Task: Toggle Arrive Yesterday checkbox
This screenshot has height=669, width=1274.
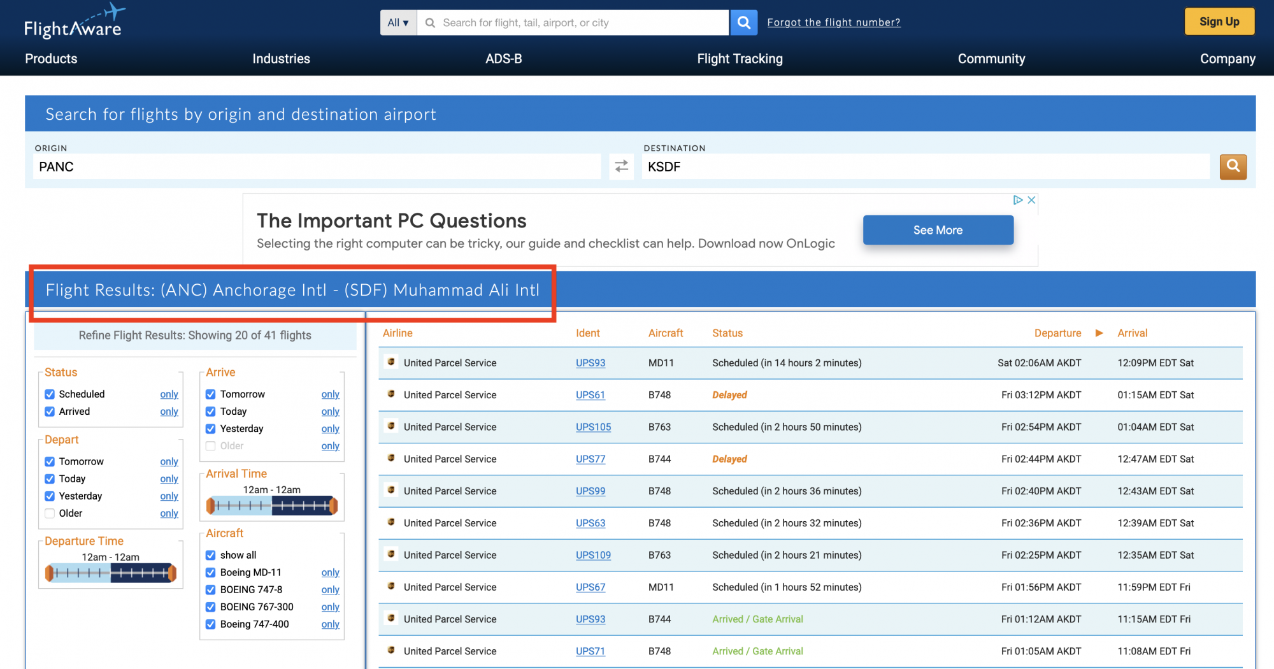Action: point(211,429)
